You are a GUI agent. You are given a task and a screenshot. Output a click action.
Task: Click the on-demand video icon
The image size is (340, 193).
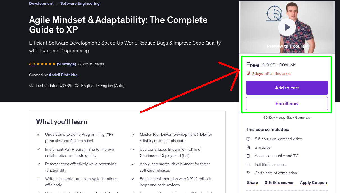[248, 139]
